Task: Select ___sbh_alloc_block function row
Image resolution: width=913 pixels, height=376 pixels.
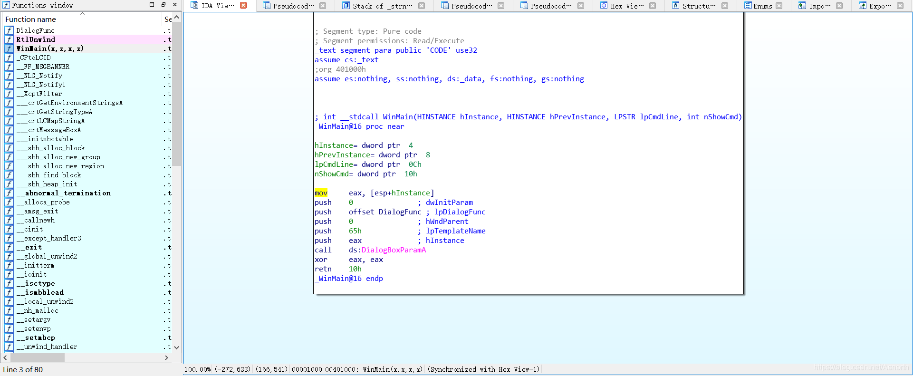Action: coord(88,148)
